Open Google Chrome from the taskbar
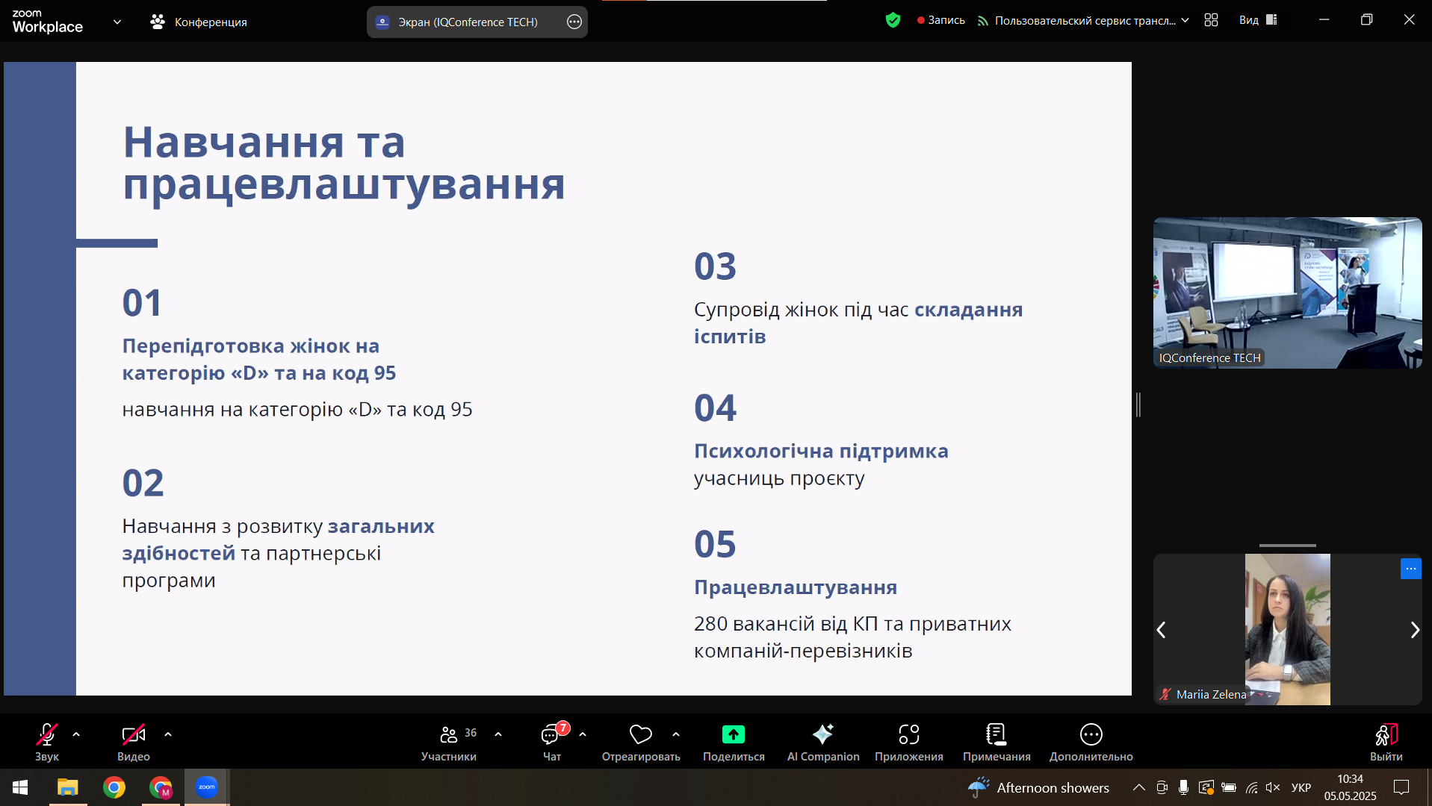The height and width of the screenshot is (806, 1432). click(x=114, y=787)
